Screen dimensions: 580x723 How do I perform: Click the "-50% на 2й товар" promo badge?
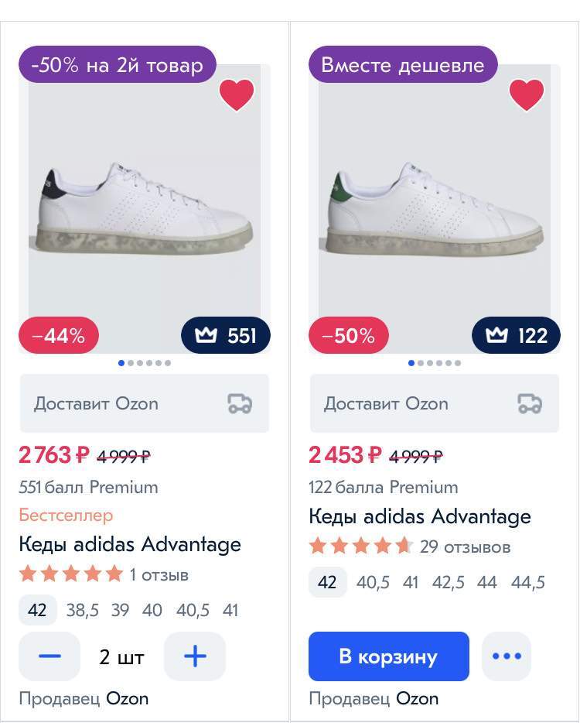tap(117, 65)
